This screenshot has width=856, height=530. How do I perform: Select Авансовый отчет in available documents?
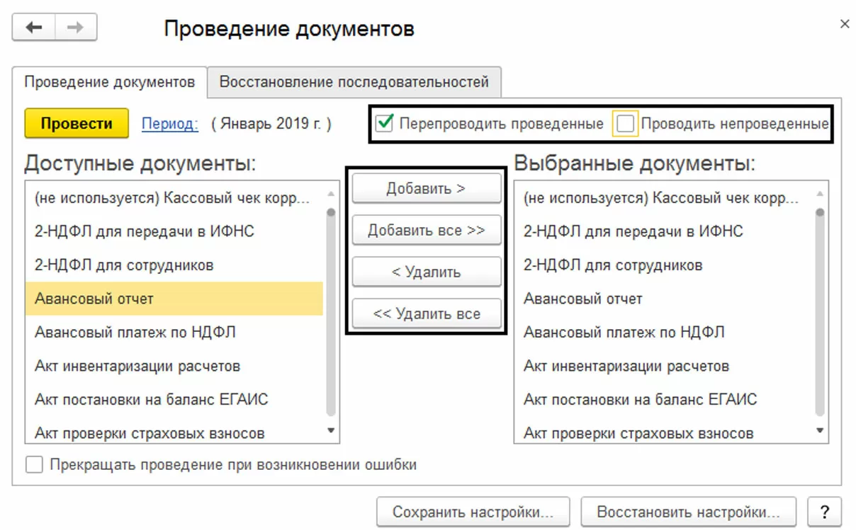click(x=174, y=299)
